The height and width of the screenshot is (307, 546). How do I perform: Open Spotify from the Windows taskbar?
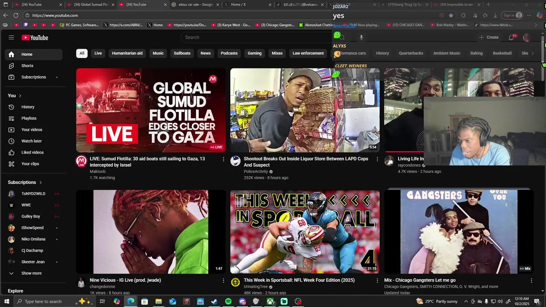click(x=228, y=301)
